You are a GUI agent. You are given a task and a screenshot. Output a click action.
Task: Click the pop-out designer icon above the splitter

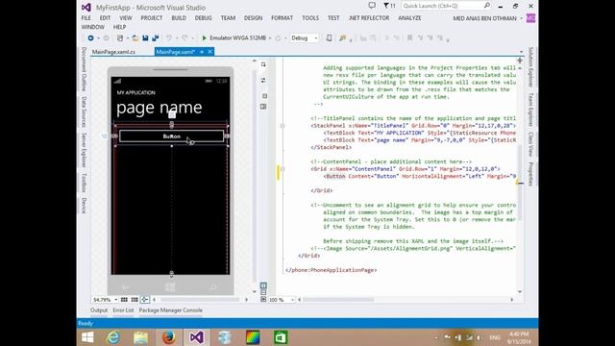pyautogui.click(x=263, y=64)
